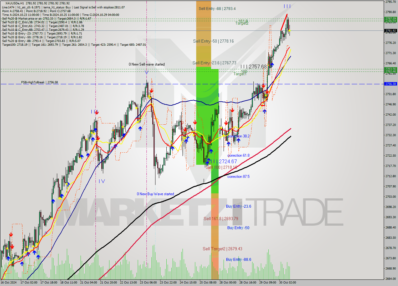Click the 'Target1' green label
This screenshot has height=286, width=398.
(x=240, y=74)
